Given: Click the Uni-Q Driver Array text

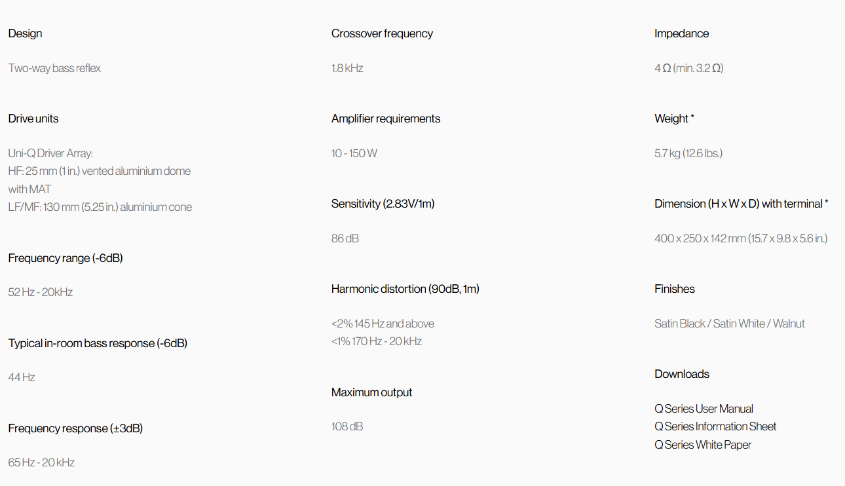Looking at the screenshot, I should [51, 153].
